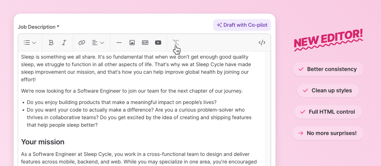This screenshot has height=166, width=381.
Task: Place cursor in the 'Your mission' heading
Action: click(x=43, y=142)
